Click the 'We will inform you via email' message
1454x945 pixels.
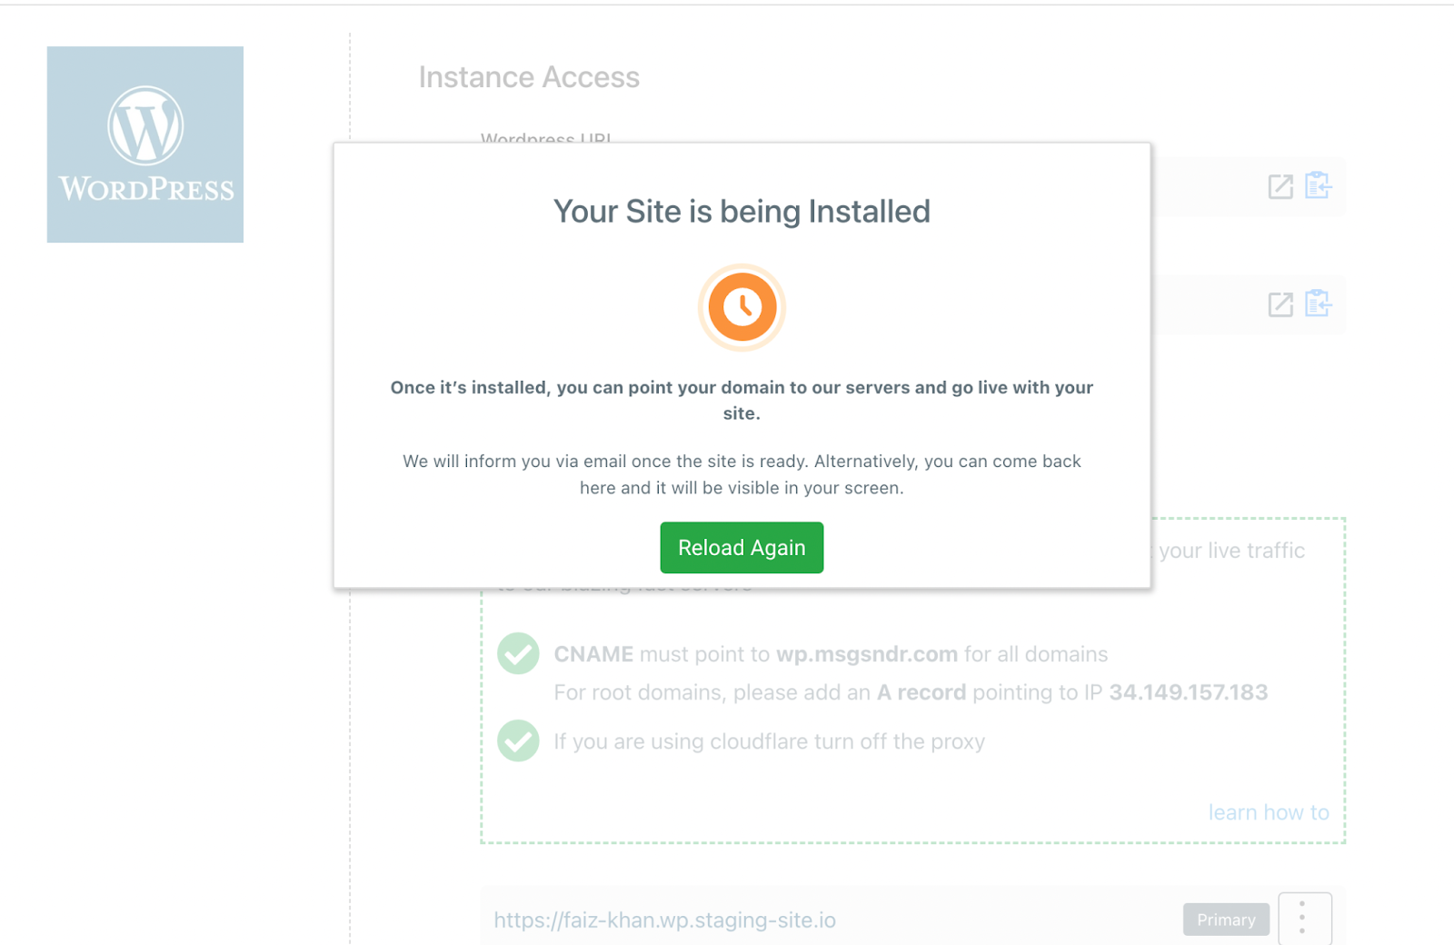tap(742, 474)
